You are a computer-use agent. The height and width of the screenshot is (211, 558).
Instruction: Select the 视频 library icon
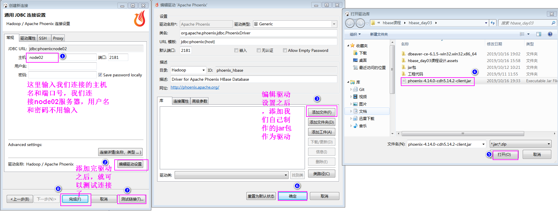click(355, 96)
